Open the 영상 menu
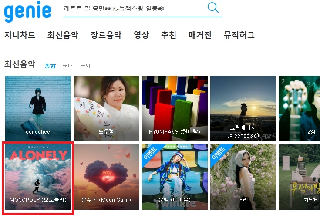 point(141,35)
